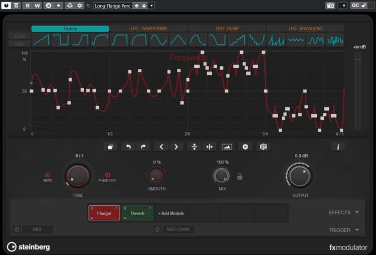Select the ramp-up sawtooth curve preset

[41, 40]
